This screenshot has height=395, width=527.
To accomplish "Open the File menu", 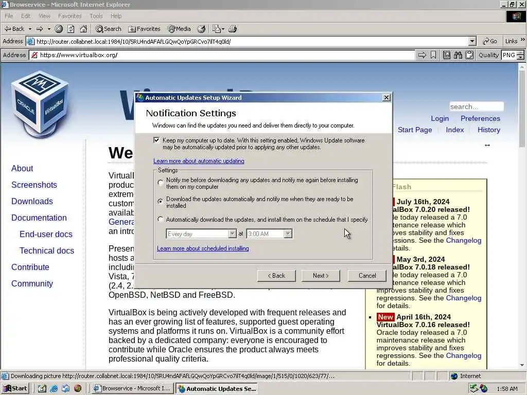I will pos(9,16).
